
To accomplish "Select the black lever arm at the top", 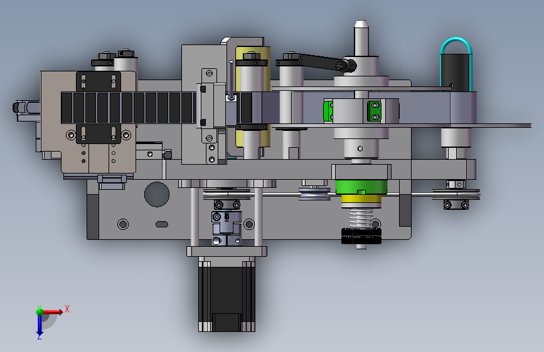I will (x=323, y=62).
